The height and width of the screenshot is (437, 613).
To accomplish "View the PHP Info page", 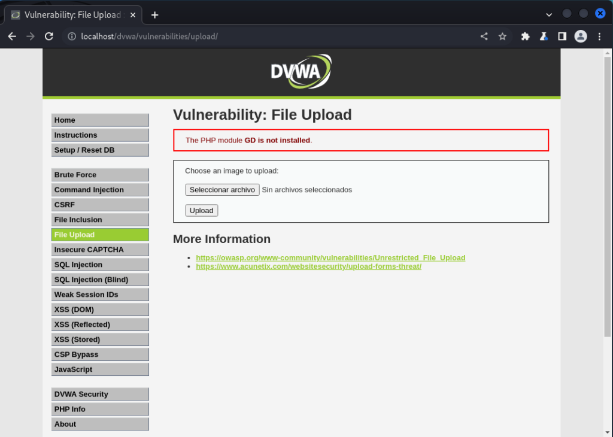I will pos(100,409).
